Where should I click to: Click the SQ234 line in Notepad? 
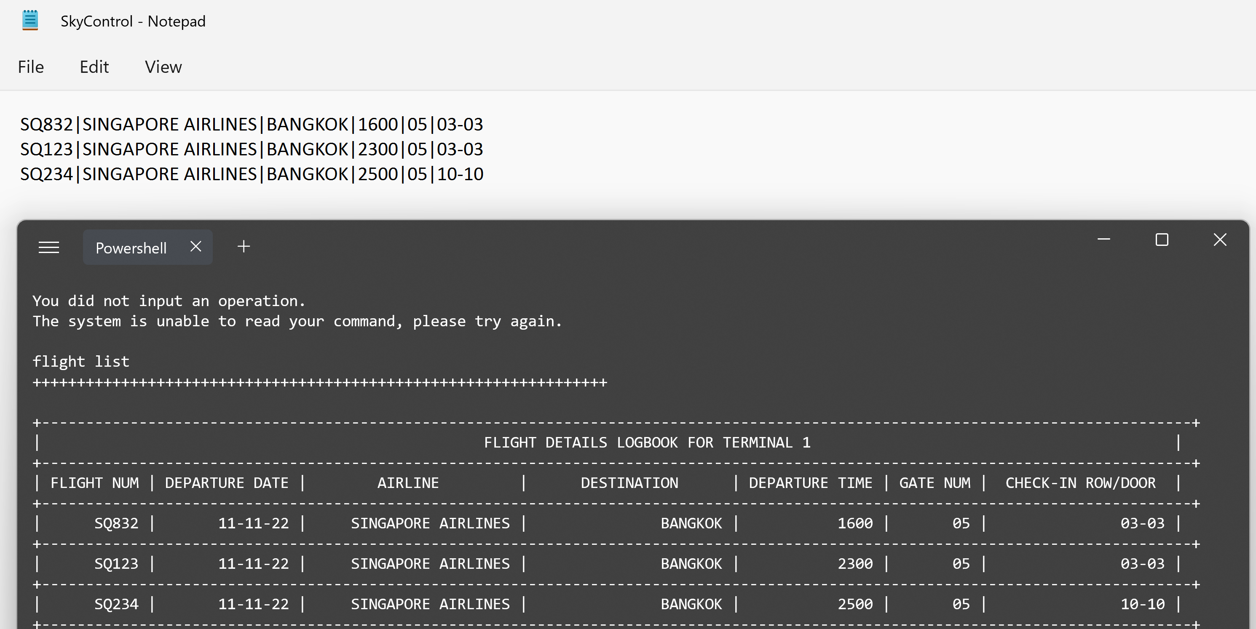pyautogui.click(x=251, y=174)
